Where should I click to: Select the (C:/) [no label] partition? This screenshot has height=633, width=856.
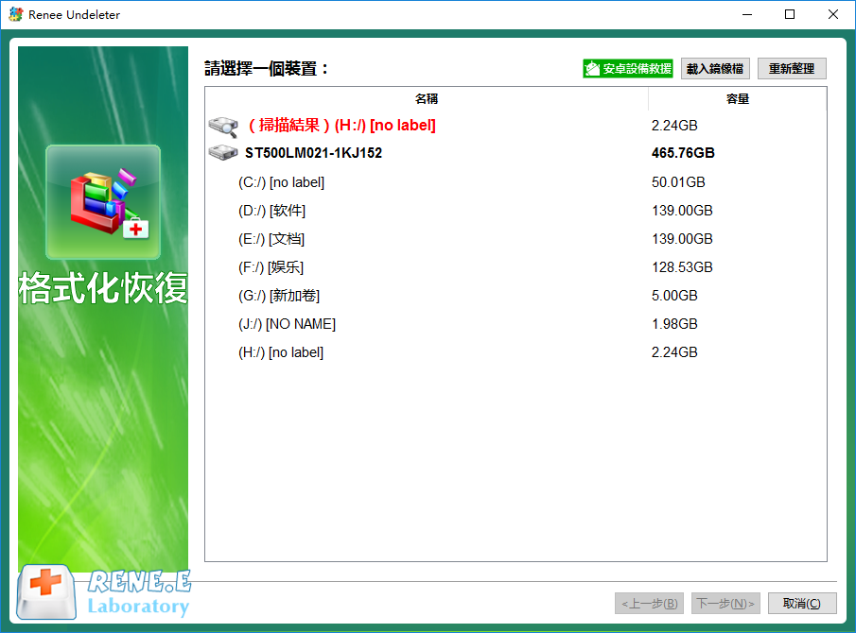point(515,182)
